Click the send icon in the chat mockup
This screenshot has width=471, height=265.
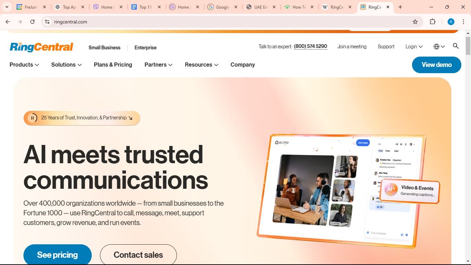coord(407,235)
